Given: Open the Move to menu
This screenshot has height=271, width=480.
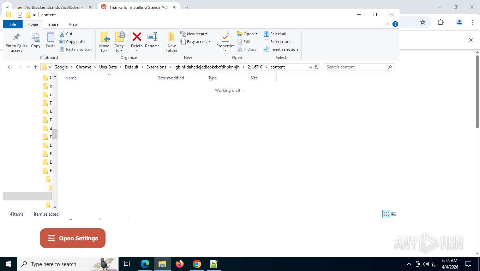Looking at the screenshot, I should click(x=104, y=42).
